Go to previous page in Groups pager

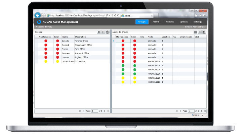coord(84,111)
